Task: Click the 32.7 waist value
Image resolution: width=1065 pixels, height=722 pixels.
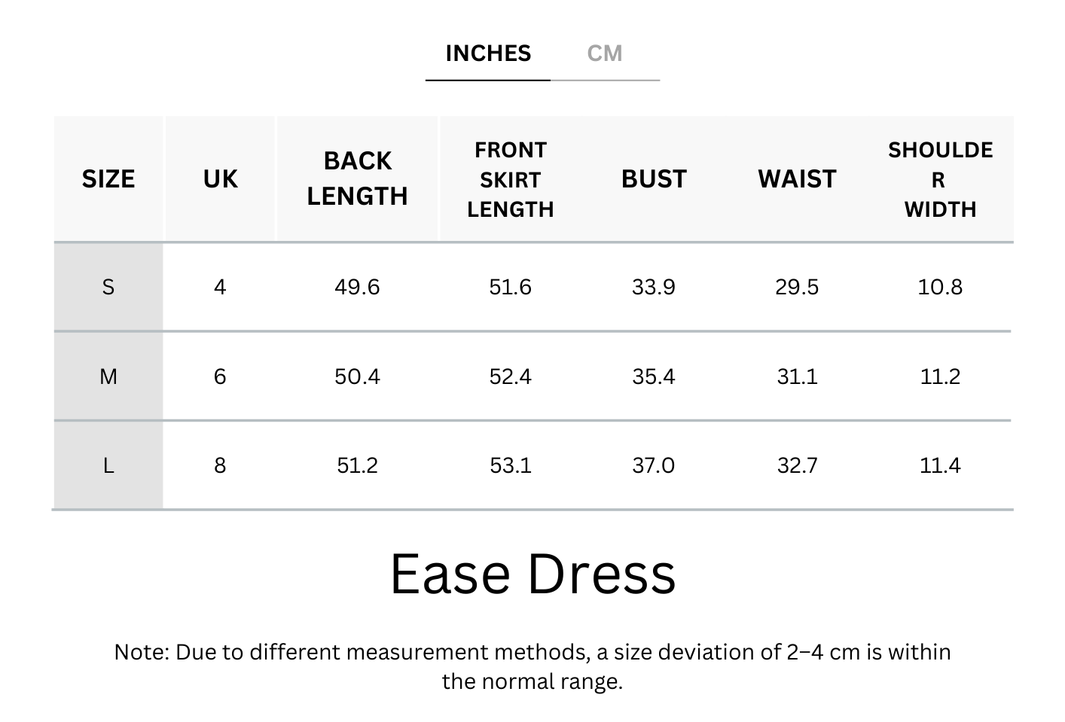Action: [x=797, y=466]
